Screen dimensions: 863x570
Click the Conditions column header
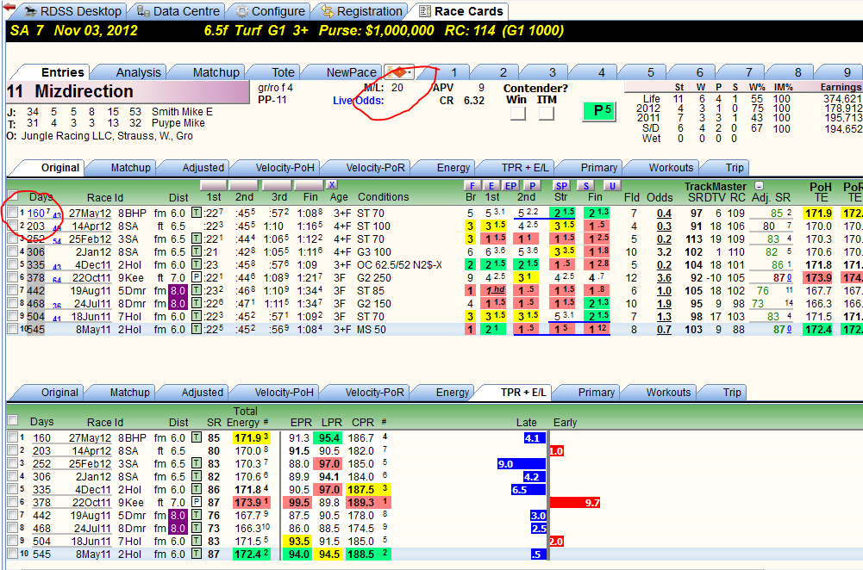point(383,197)
